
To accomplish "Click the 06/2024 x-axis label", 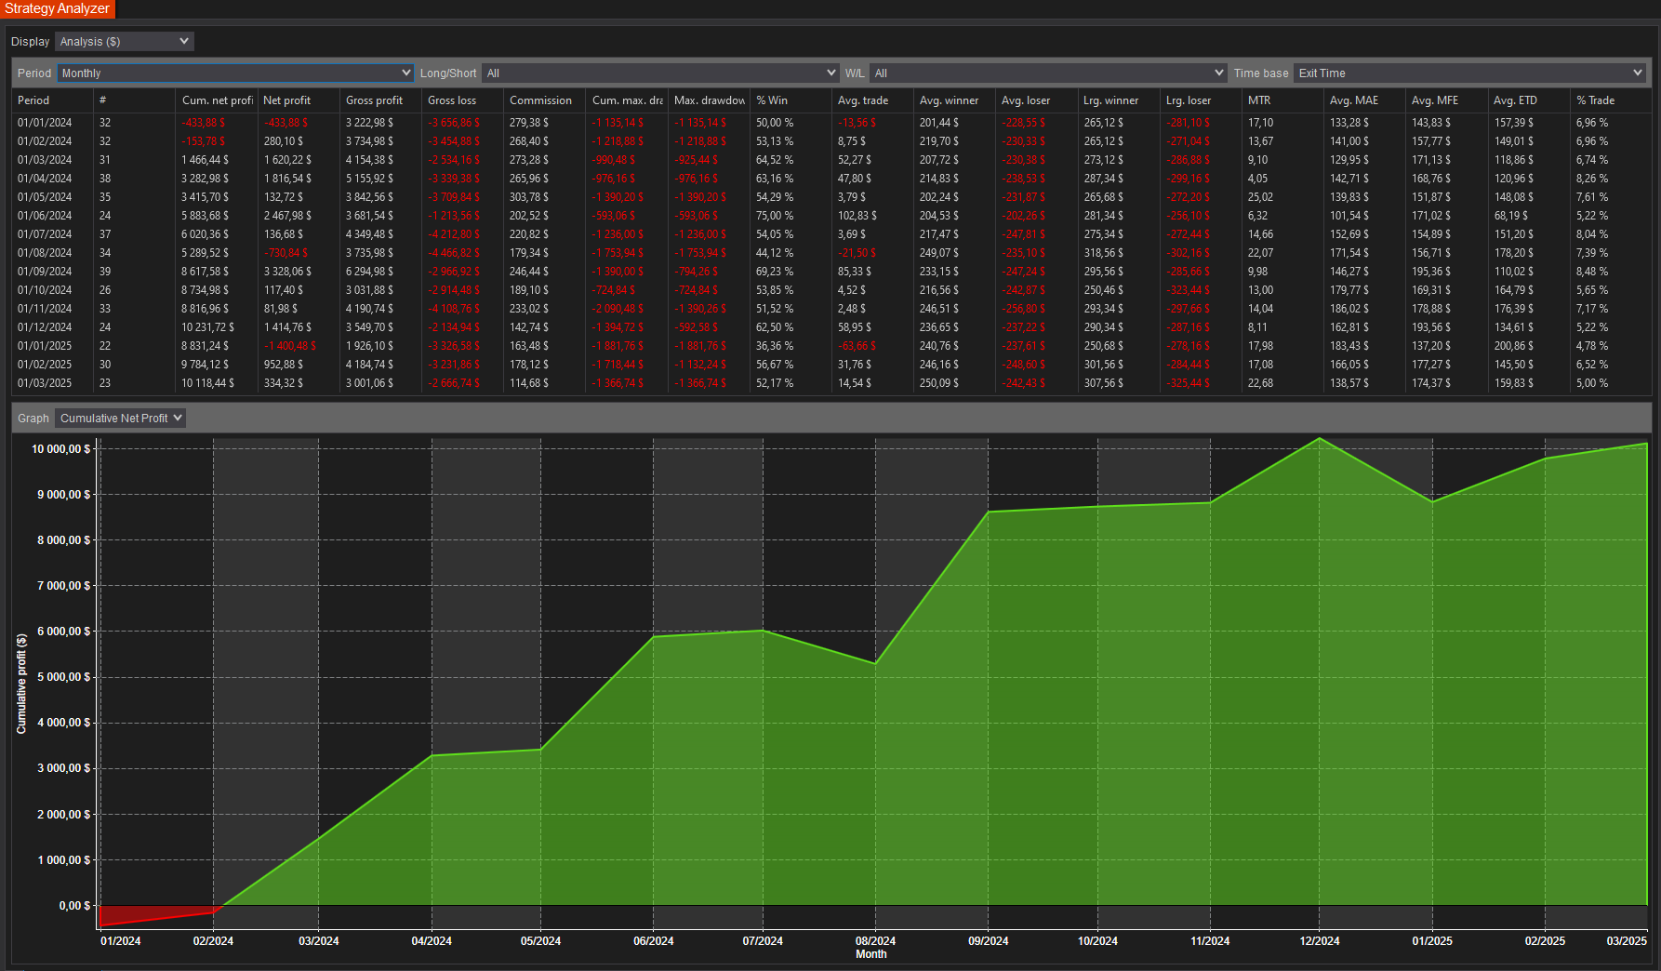I will [654, 941].
